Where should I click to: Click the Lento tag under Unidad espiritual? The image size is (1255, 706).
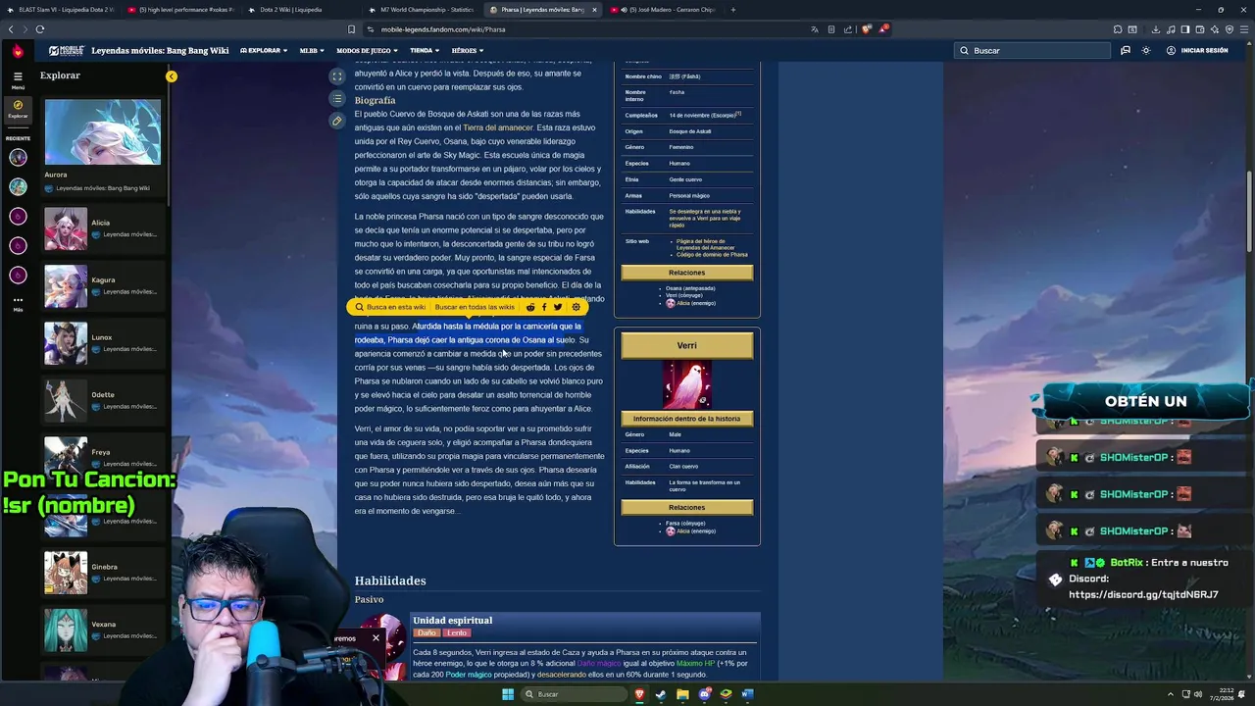tap(457, 632)
